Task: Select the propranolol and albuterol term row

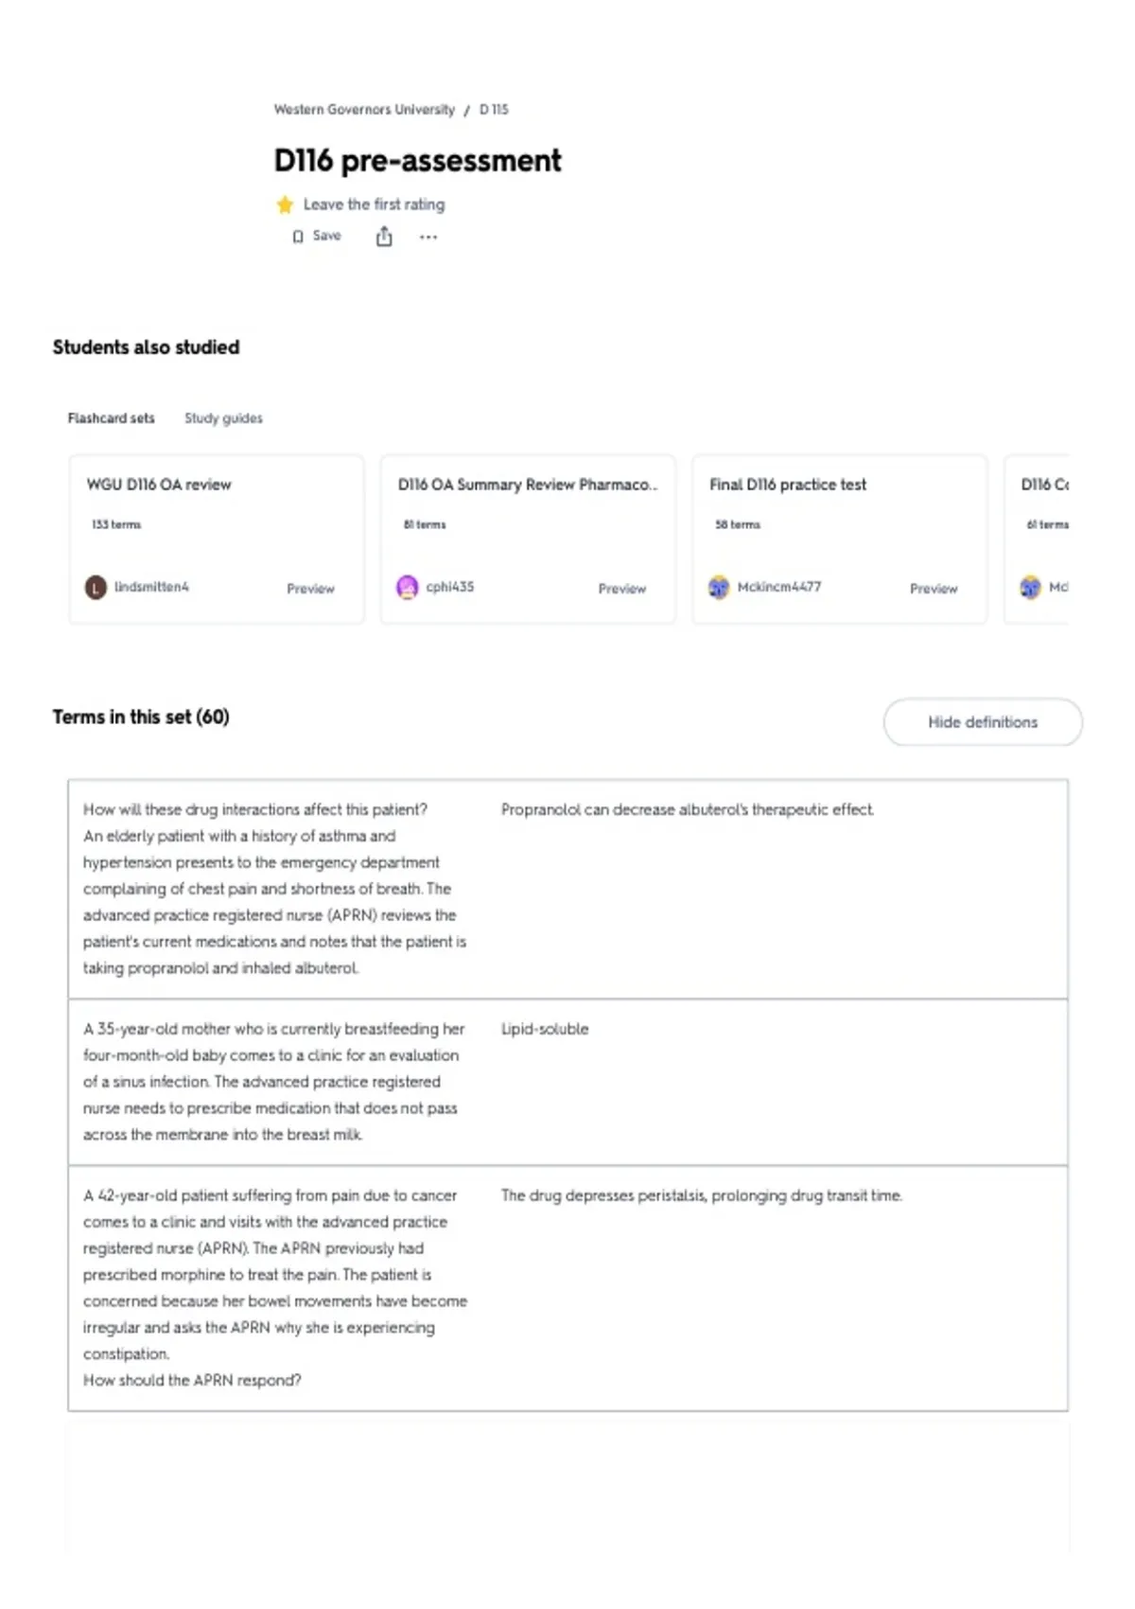Action: 567,890
